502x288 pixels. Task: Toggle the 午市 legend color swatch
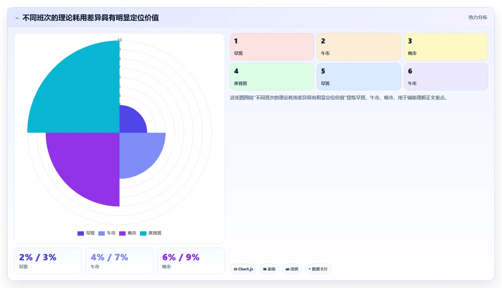[x=102, y=233]
